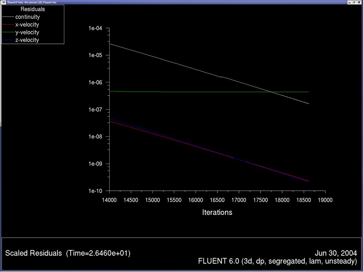The height and width of the screenshot is (272, 363).
Task: Click the '15500' x-axis label
Action: 174,200
